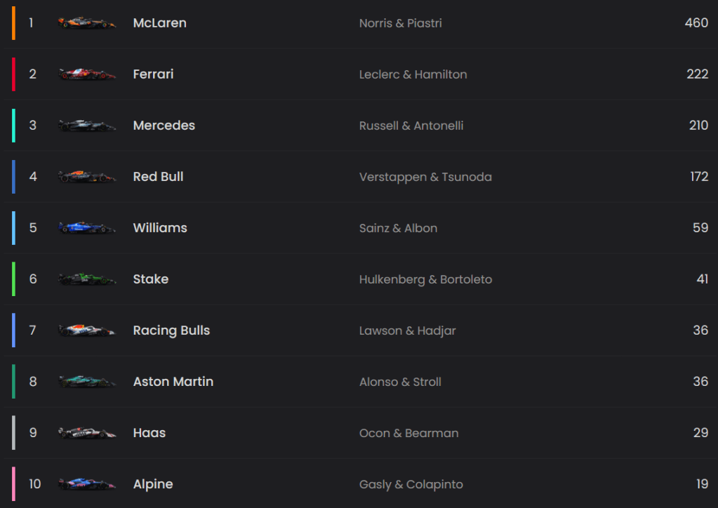Image resolution: width=718 pixels, height=508 pixels.
Task: Select Hulkenberg & Bortoleto drivers text
Action: (425, 279)
